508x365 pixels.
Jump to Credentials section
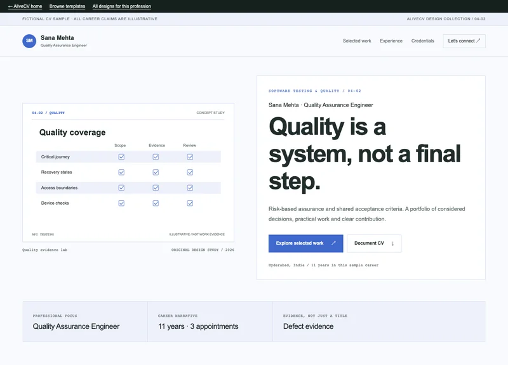[422, 41]
